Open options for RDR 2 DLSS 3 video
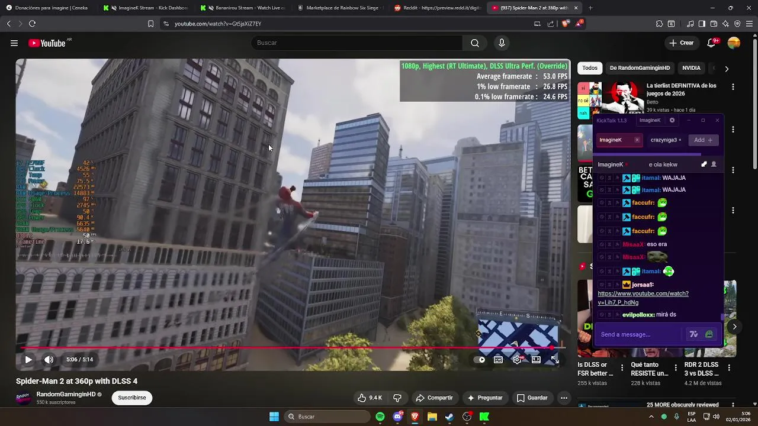 coord(729,368)
